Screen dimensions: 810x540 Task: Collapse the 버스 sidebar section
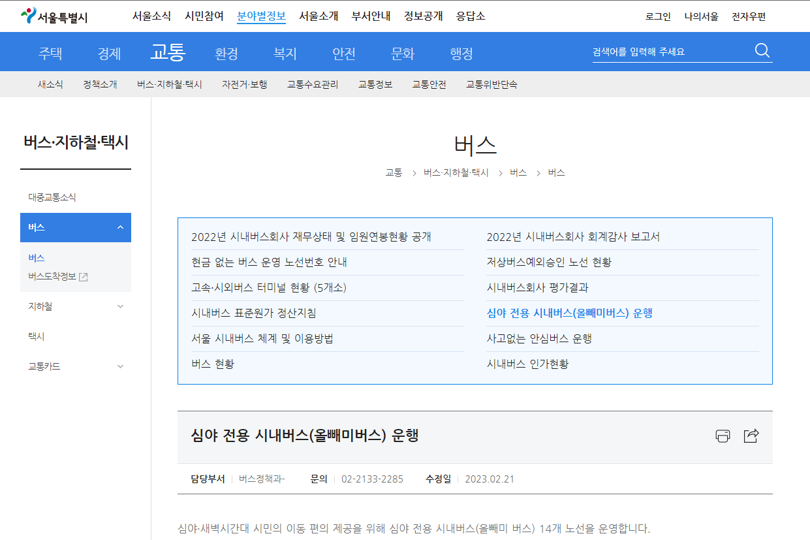pyautogui.click(x=119, y=227)
